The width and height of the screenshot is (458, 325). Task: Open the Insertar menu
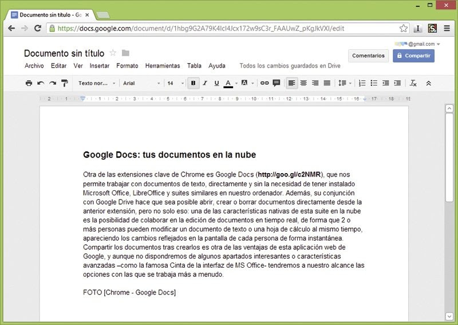point(99,66)
